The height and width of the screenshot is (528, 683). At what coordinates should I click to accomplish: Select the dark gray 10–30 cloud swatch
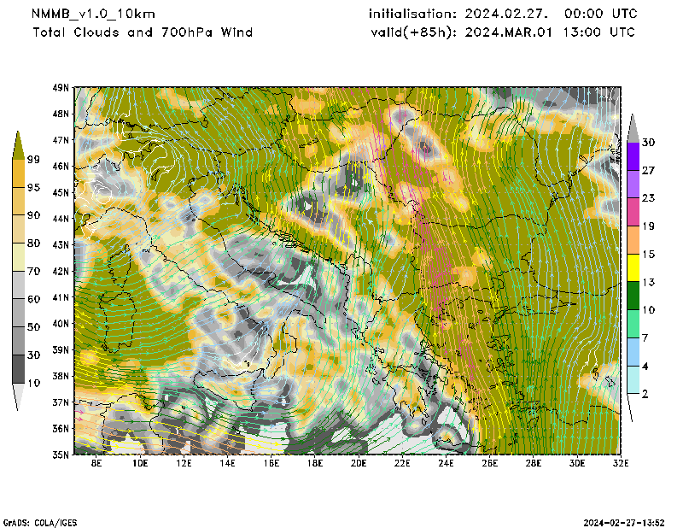point(18,368)
